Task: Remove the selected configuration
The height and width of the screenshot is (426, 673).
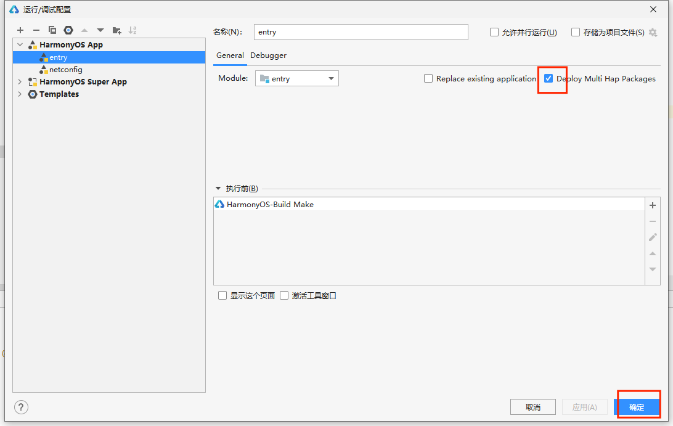Action: pyautogui.click(x=36, y=30)
